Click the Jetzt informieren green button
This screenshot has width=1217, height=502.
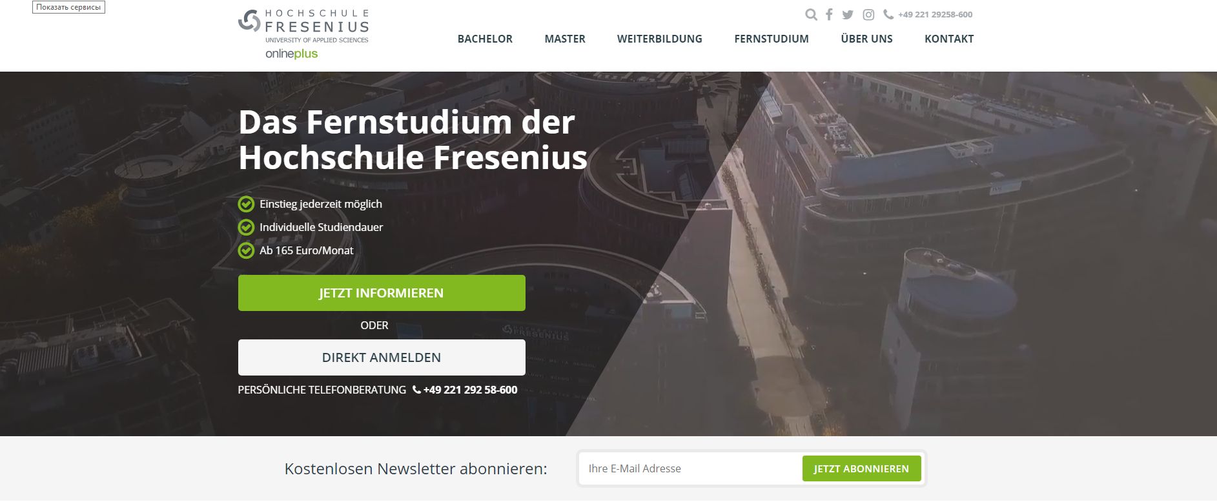click(382, 293)
